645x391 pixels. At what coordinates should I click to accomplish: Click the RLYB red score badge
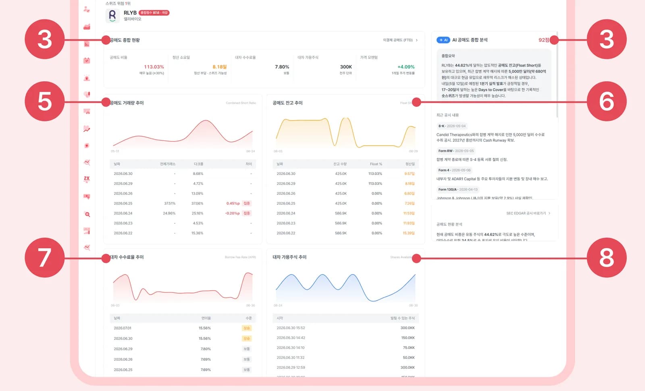pyautogui.click(x=154, y=13)
